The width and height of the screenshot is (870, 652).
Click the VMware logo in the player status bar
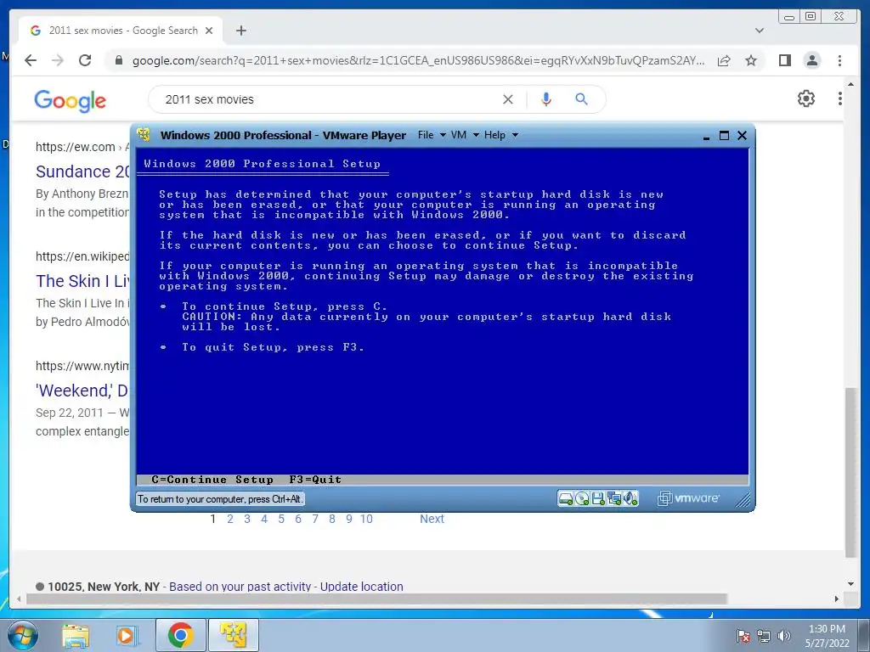point(688,498)
